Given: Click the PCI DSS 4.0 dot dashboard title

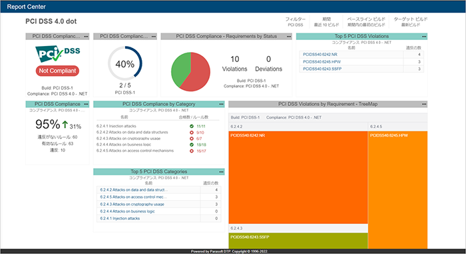Looking at the screenshot, I should point(51,21).
